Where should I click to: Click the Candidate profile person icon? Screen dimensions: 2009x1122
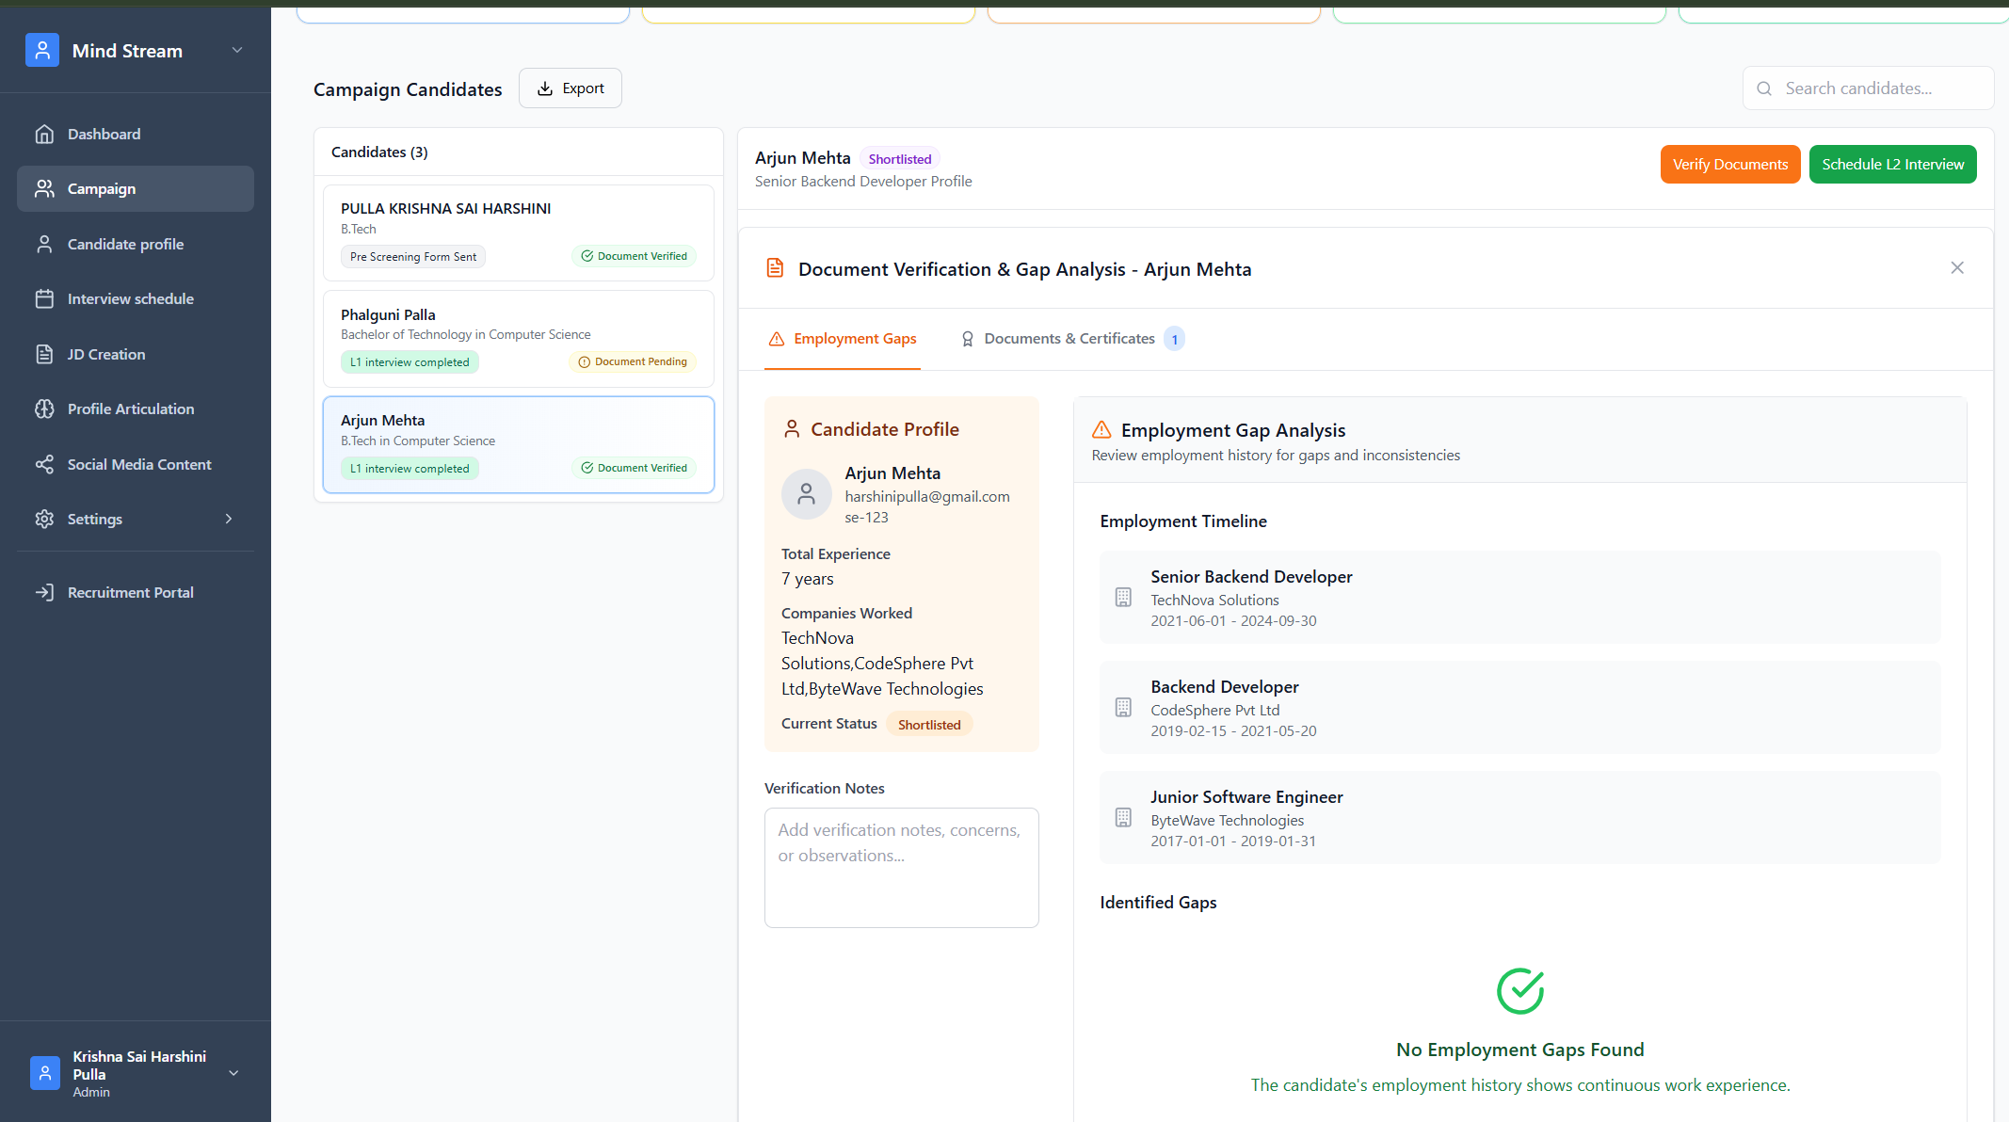pyautogui.click(x=44, y=245)
